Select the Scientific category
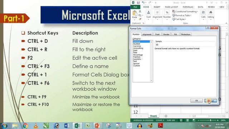Screen dimensions: 229x129 coord(137,59)
